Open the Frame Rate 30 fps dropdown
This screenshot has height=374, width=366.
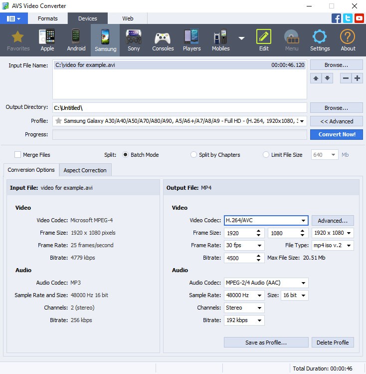tap(259, 246)
